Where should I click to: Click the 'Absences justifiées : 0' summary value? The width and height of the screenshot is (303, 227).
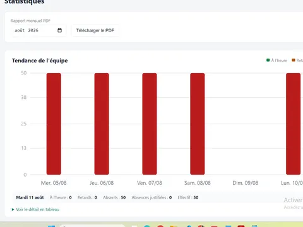(x=151, y=197)
